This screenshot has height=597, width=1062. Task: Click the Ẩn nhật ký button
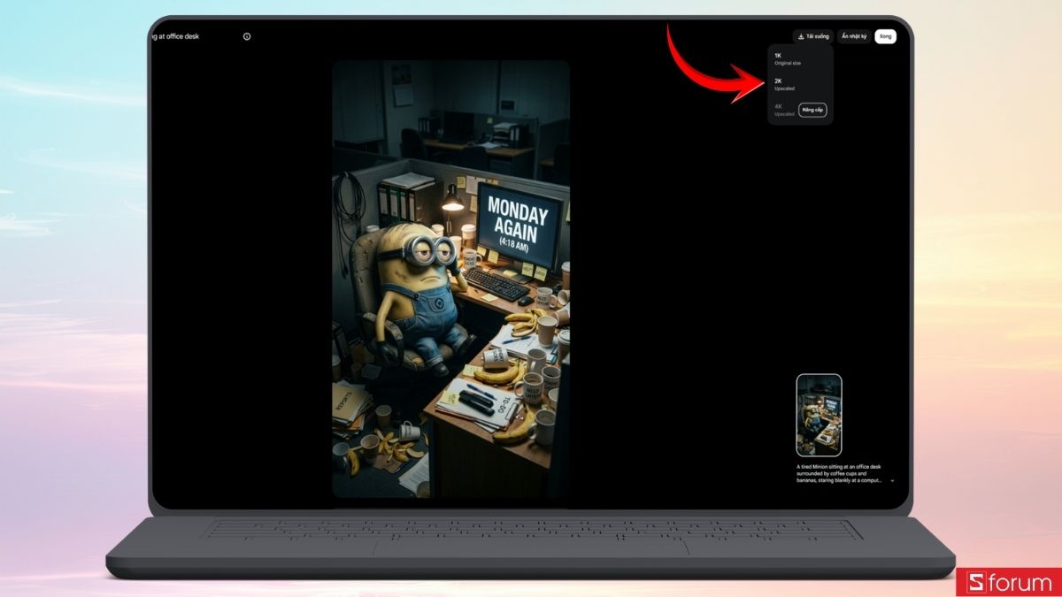click(x=853, y=36)
